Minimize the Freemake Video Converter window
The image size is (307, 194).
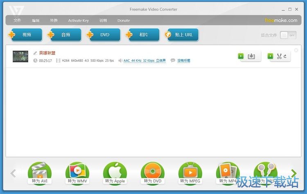283,9
